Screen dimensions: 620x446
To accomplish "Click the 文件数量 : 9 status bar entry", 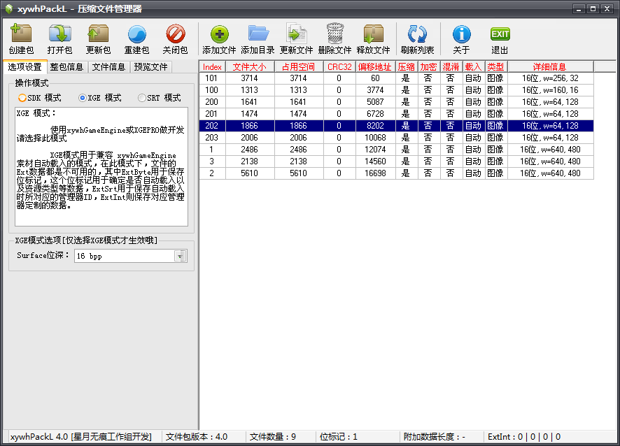I will [273, 436].
